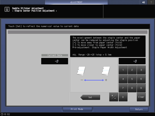
Task: Tap keypad digit 1
Action: [x=123, y=70]
